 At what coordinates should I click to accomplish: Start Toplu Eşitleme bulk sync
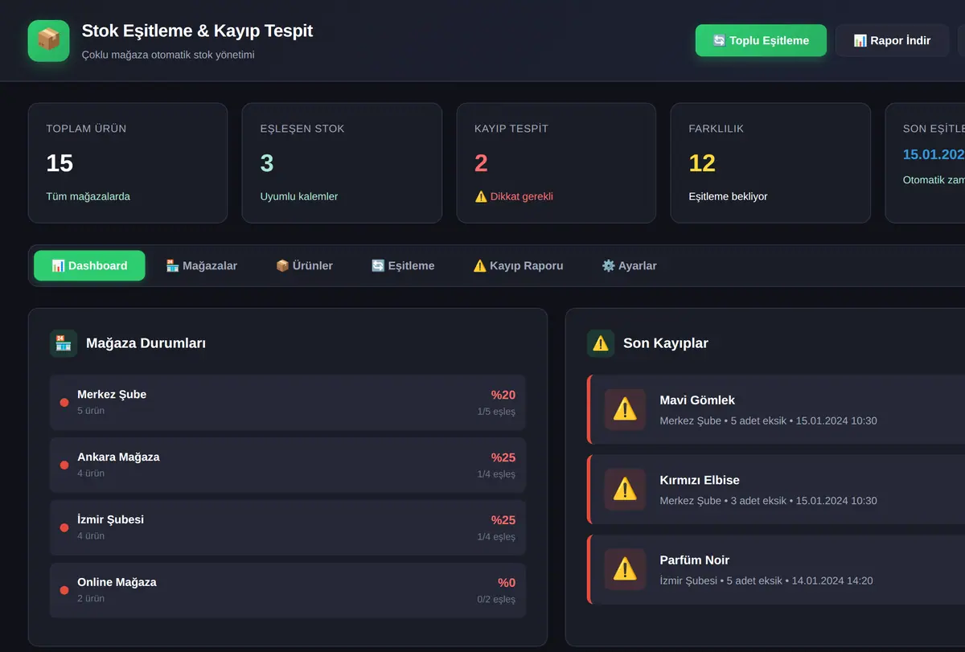point(761,40)
